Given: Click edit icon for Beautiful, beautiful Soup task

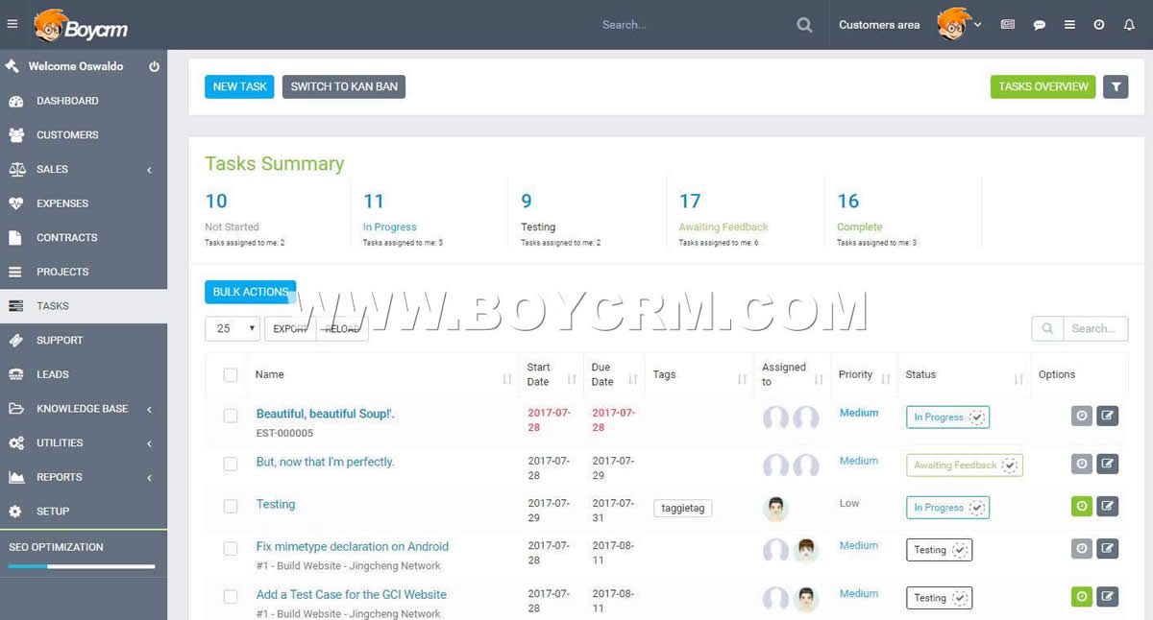Looking at the screenshot, I should (1108, 416).
